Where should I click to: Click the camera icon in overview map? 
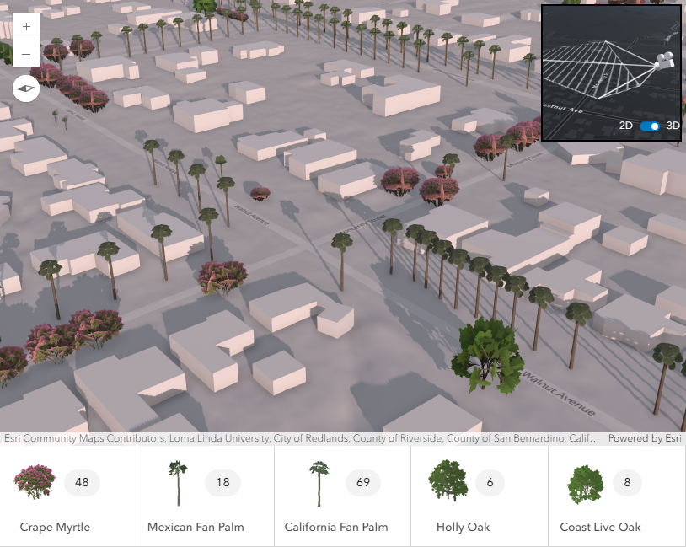coord(663,62)
